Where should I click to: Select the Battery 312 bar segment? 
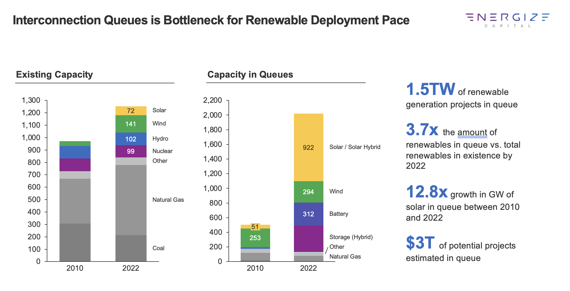point(308,214)
